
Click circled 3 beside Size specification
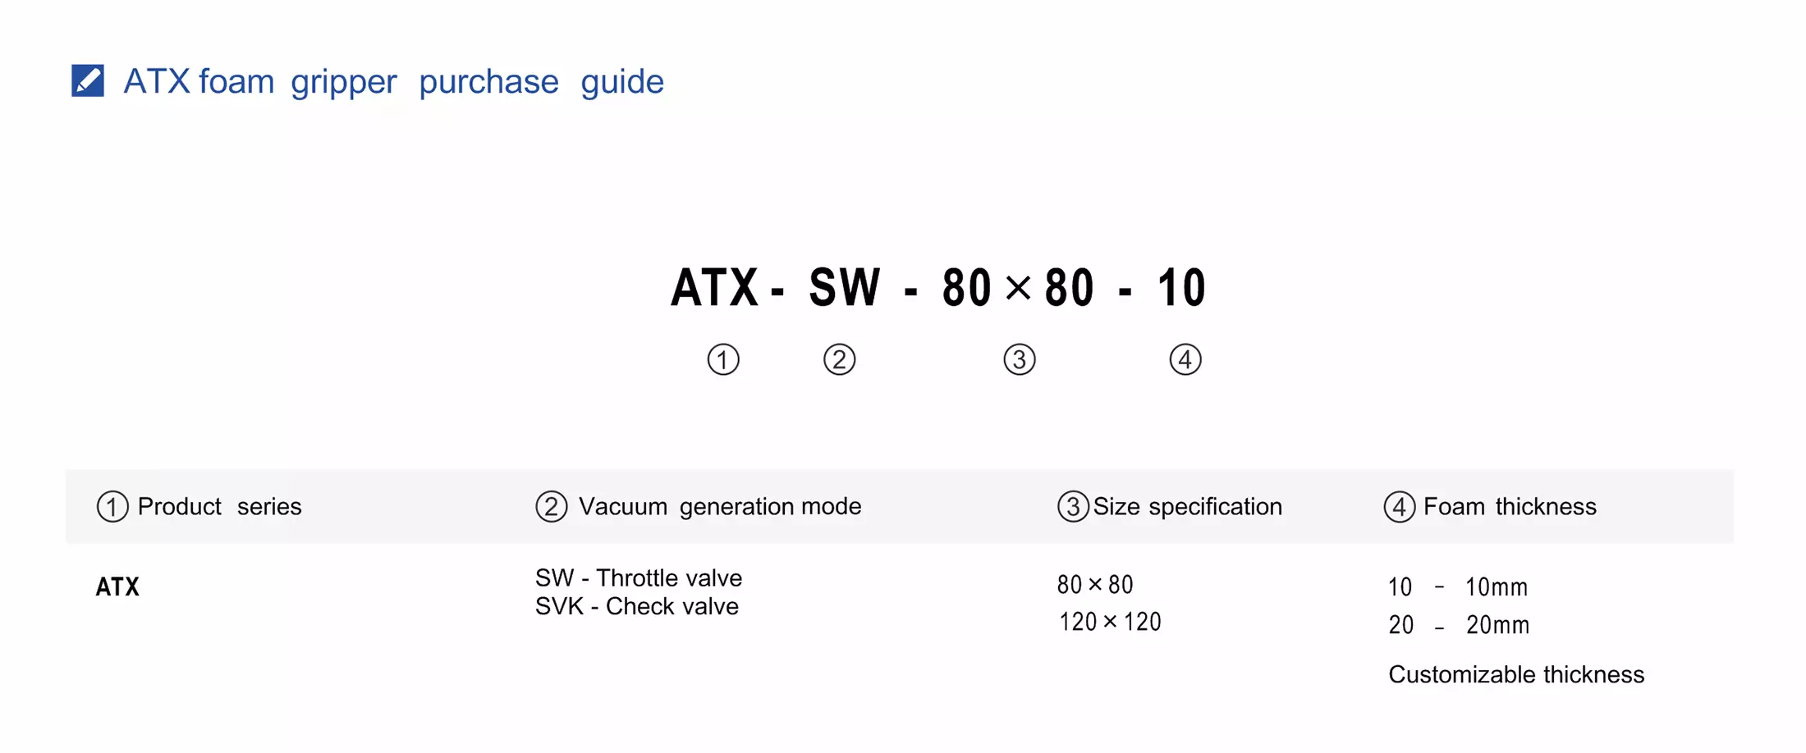1073,507
